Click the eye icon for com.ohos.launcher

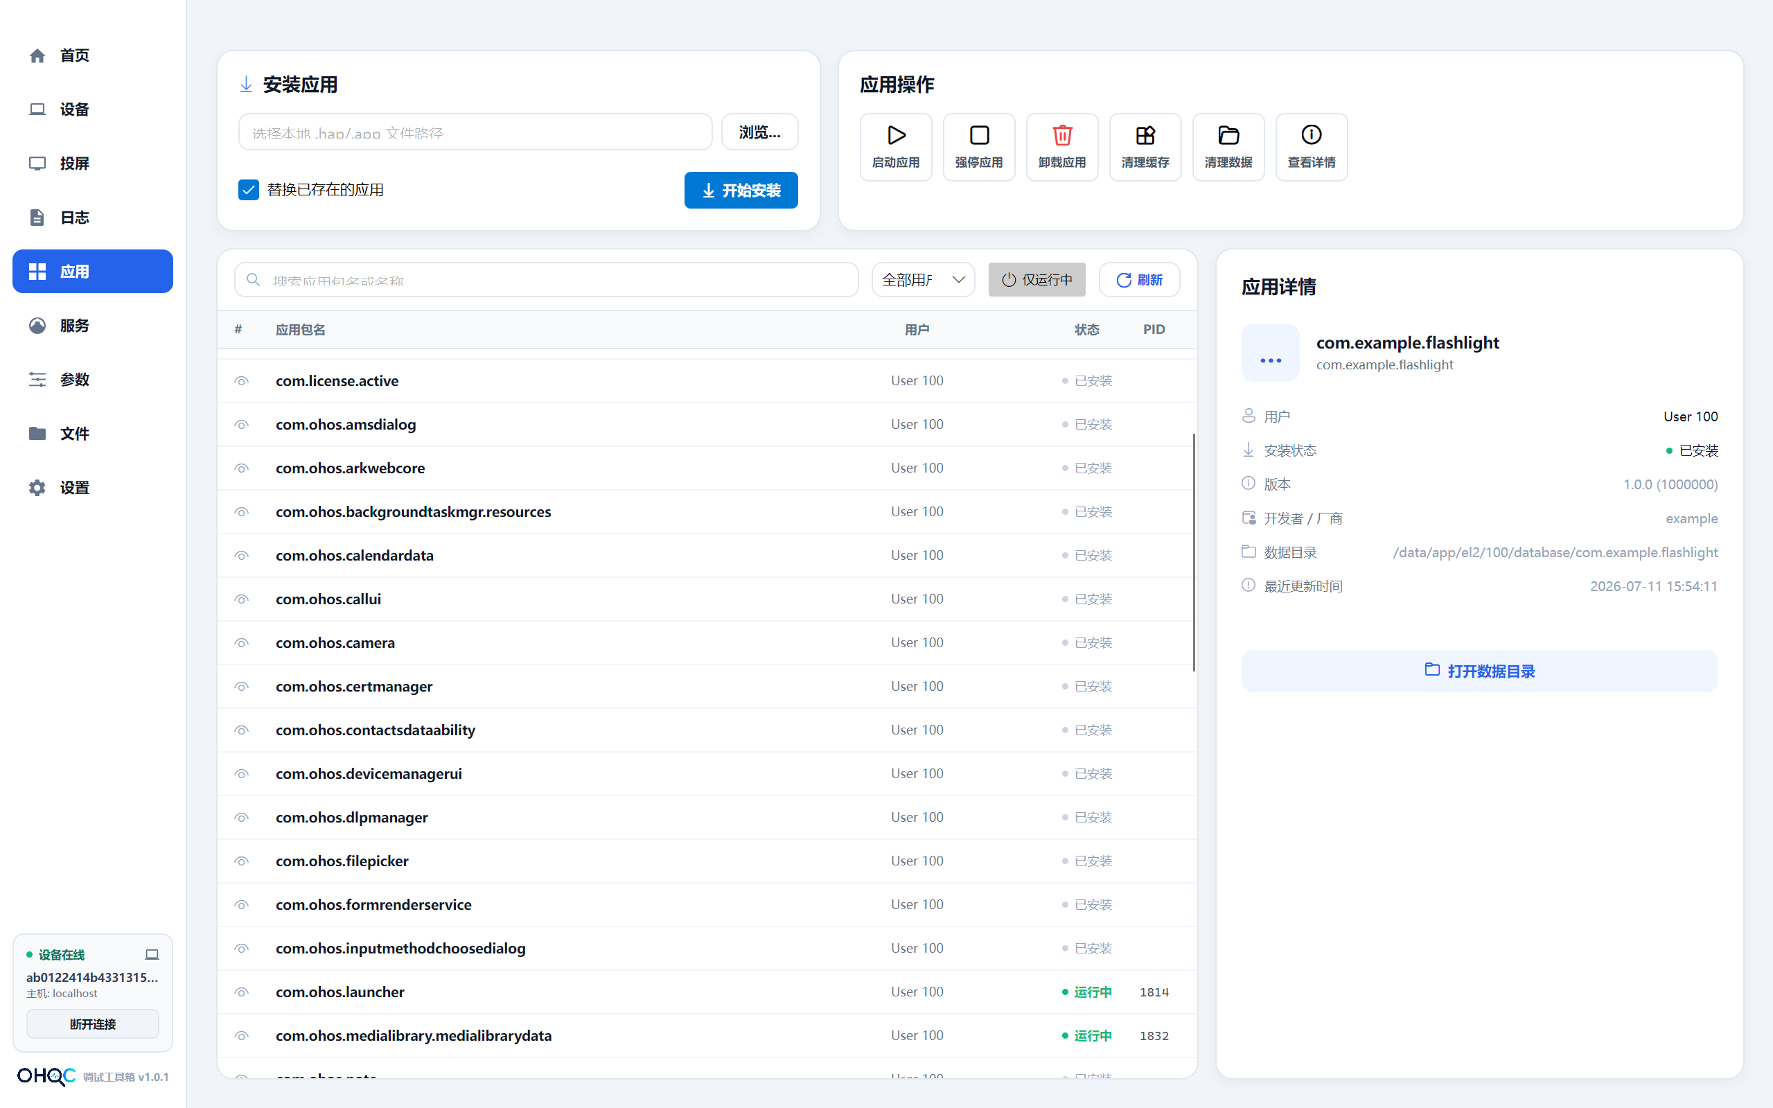click(242, 992)
